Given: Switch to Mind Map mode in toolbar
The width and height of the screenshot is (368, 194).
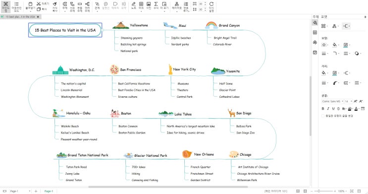Looking at the screenshot, I should tap(5, 6).
